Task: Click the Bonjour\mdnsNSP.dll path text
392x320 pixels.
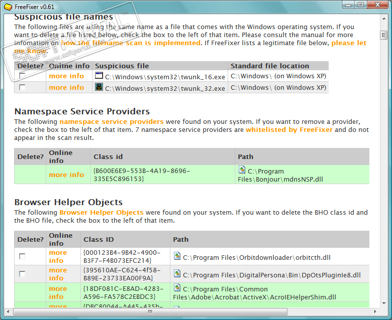Action: coord(280,176)
